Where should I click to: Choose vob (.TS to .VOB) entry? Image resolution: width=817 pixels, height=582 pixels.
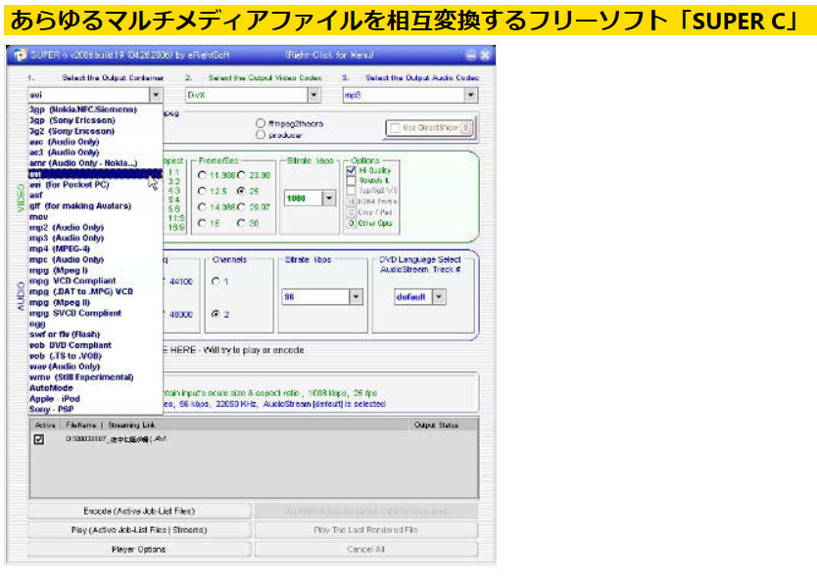click(x=66, y=356)
